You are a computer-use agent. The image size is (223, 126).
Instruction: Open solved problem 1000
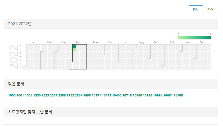pyautogui.click(x=12, y=95)
